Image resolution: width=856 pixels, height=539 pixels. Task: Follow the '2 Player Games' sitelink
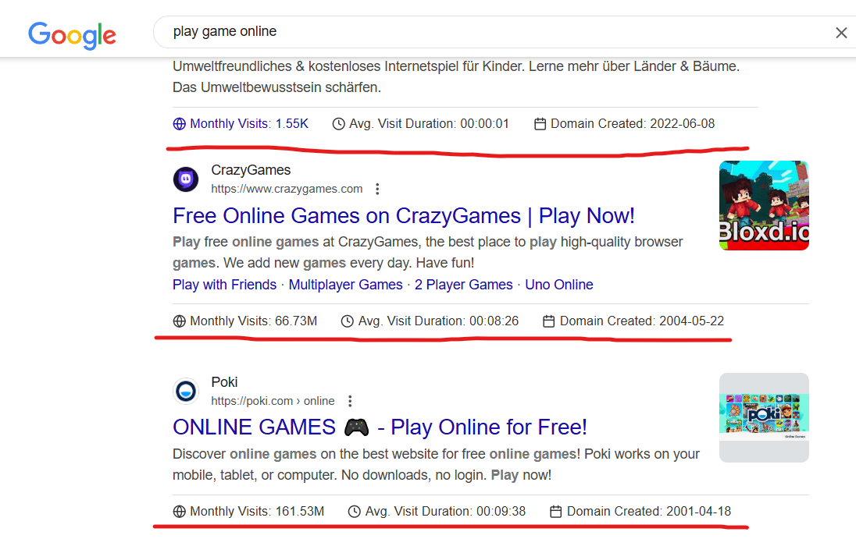(x=463, y=285)
